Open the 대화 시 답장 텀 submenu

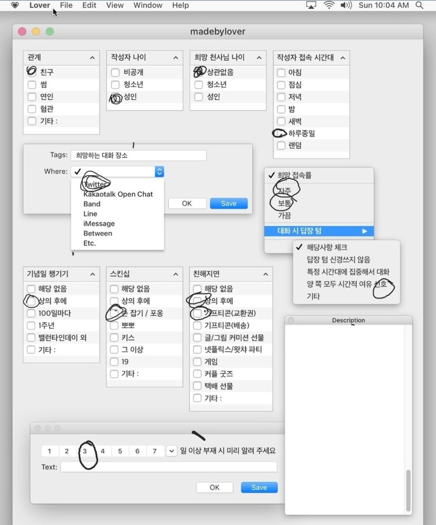click(319, 231)
